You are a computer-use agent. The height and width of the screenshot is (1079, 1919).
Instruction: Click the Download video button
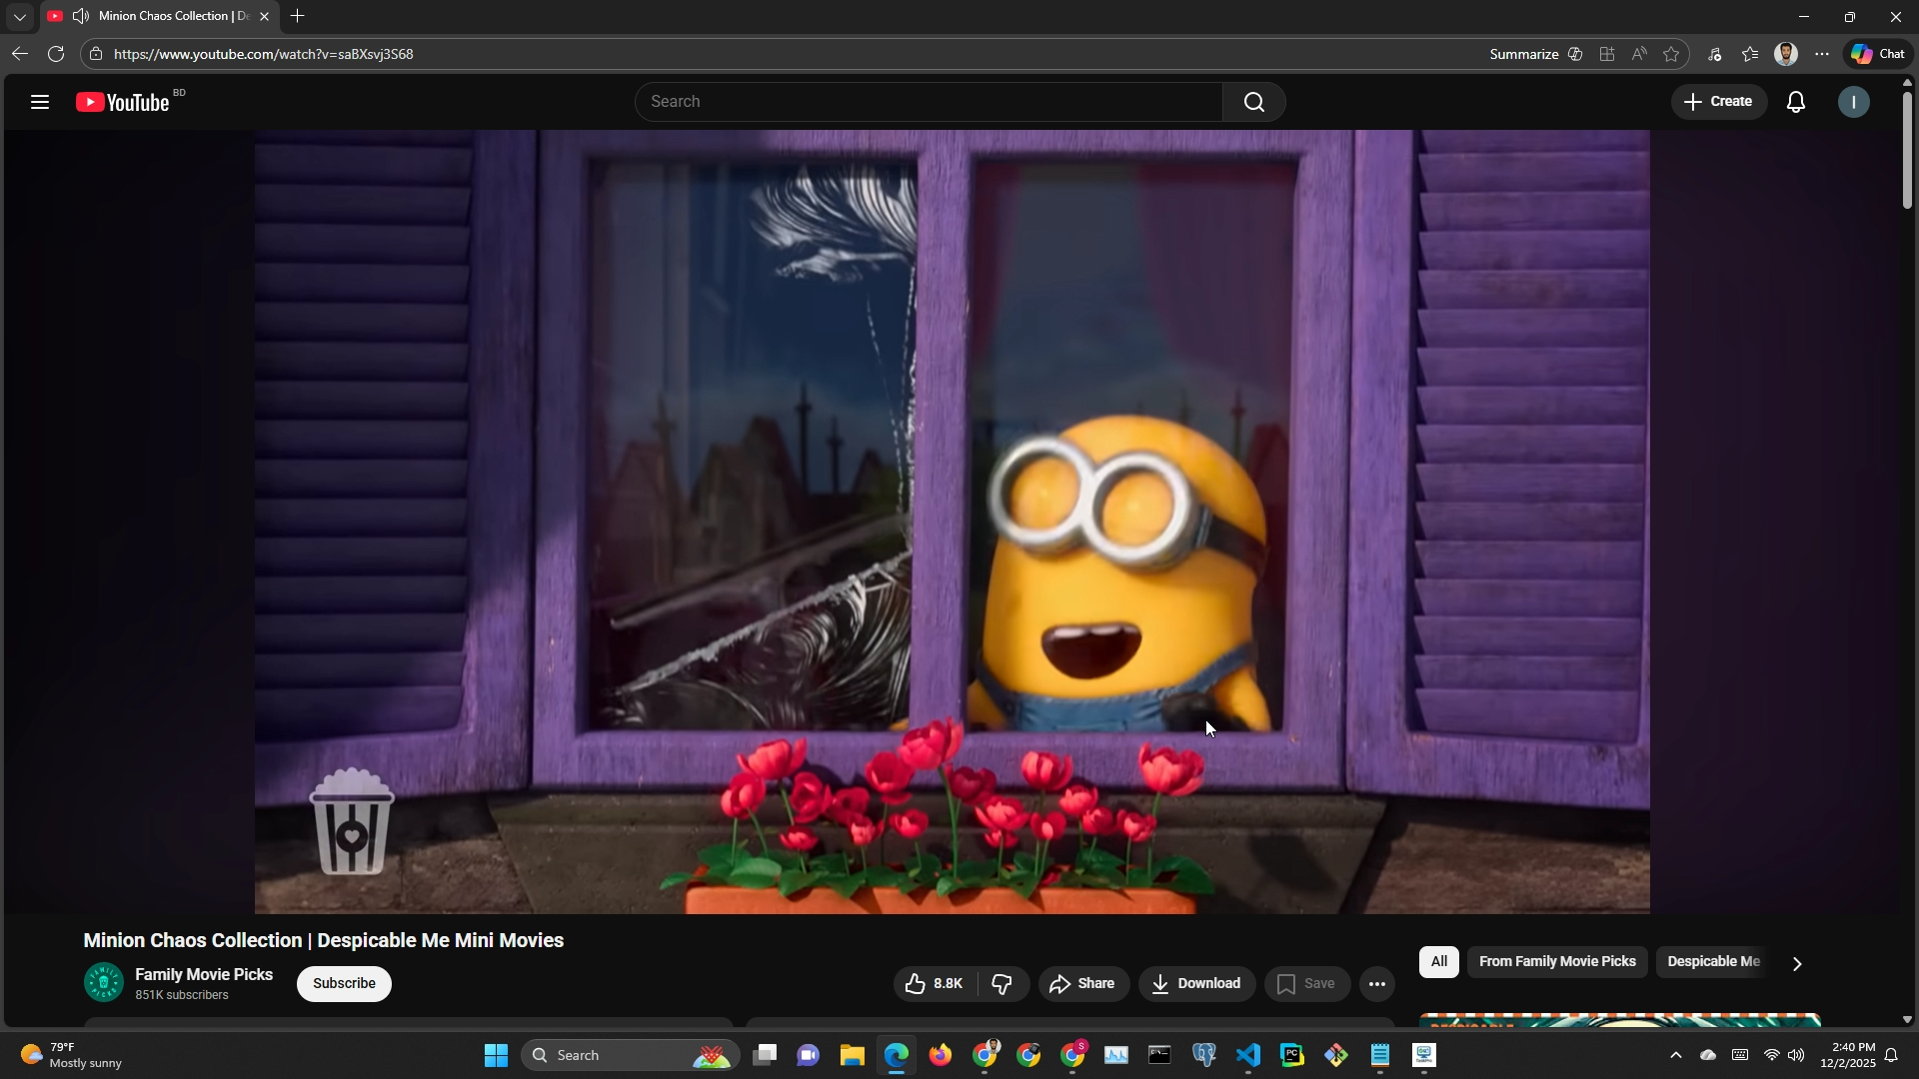tap(1196, 984)
